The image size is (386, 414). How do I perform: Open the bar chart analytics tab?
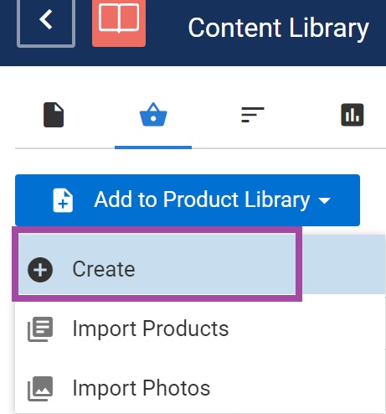pos(353,115)
